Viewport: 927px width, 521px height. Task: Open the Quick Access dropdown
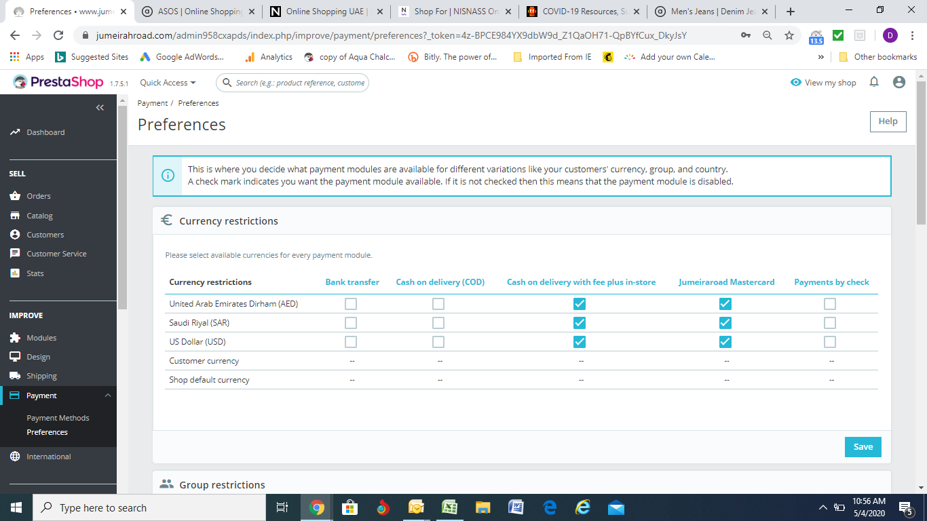pos(168,83)
